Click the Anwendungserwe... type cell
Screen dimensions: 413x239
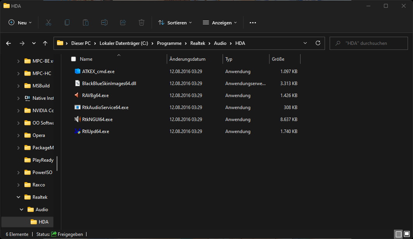point(245,83)
